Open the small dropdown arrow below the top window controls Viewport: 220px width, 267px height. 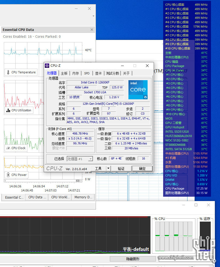[x=93, y=16]
